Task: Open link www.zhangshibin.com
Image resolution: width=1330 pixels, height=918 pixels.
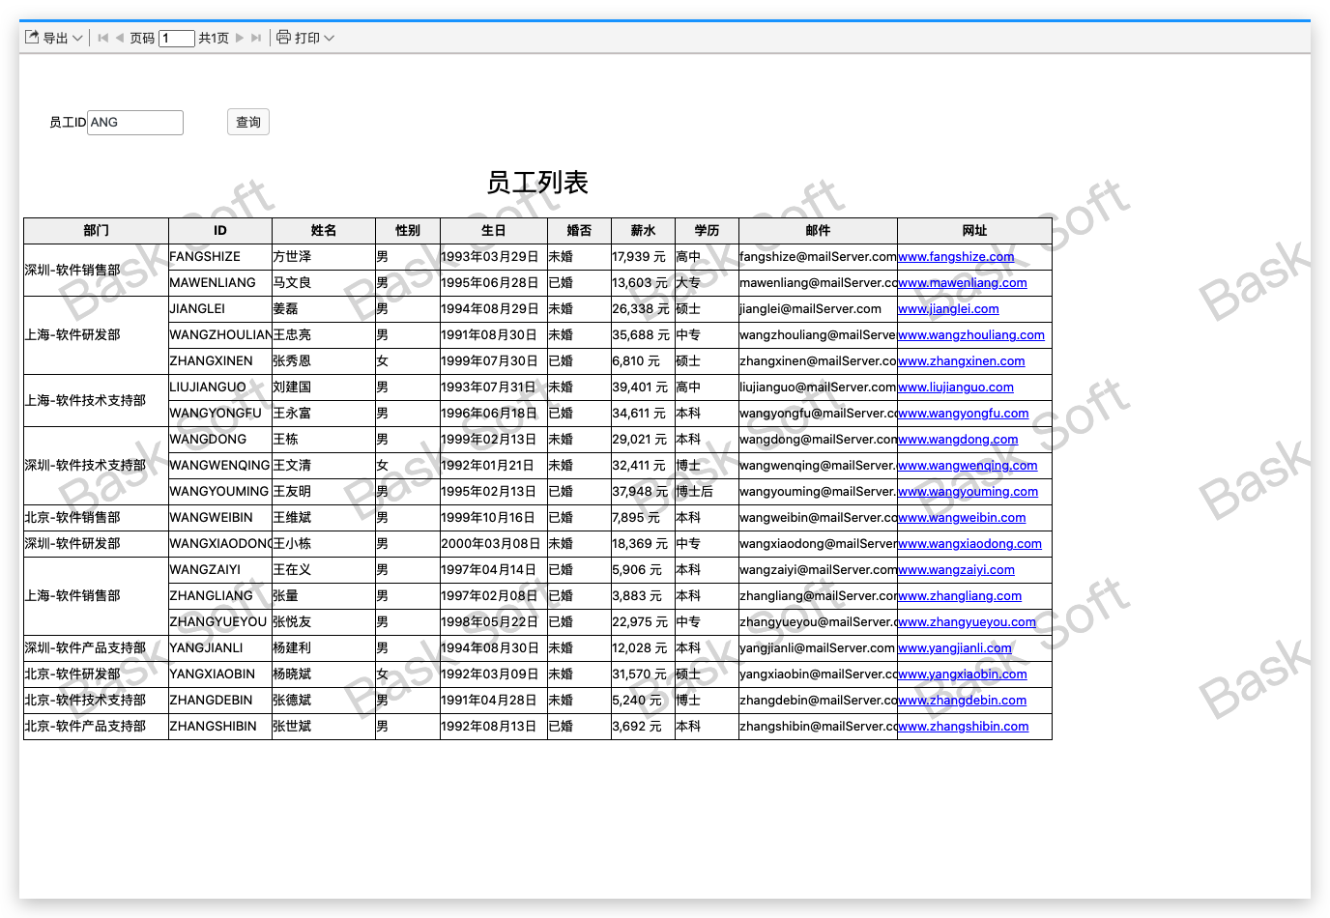Action: point(964,727)
